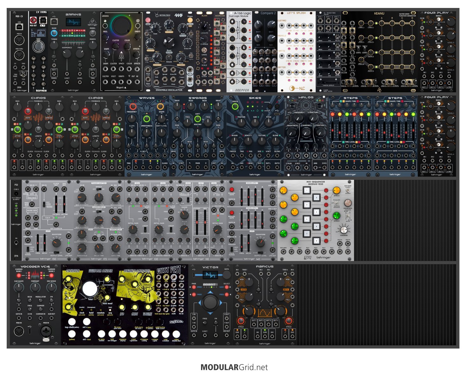Click the COLOR knob on Magerit

[x=127, y=46]
